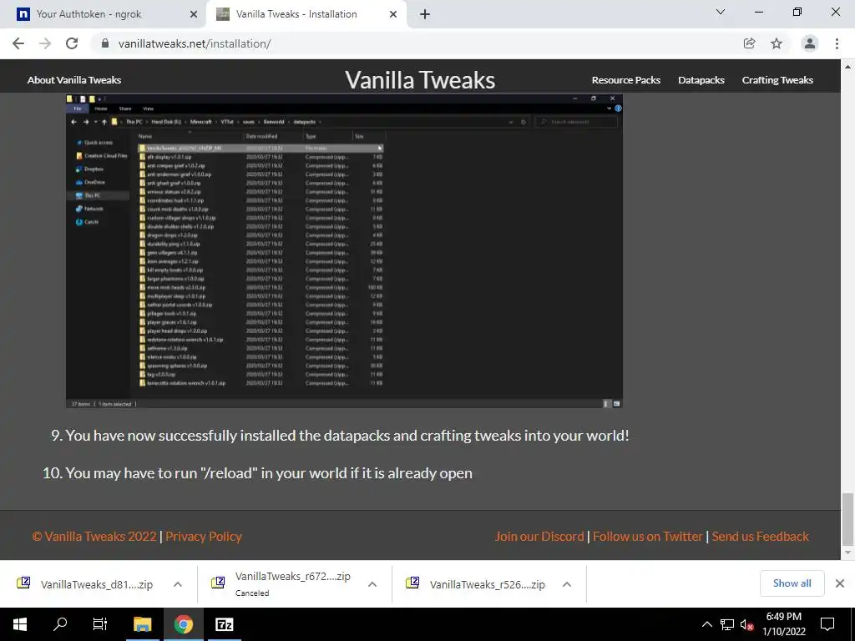
Task: Close the Your Authtoken - ngrok tab
Action: (x=193, y=14)
